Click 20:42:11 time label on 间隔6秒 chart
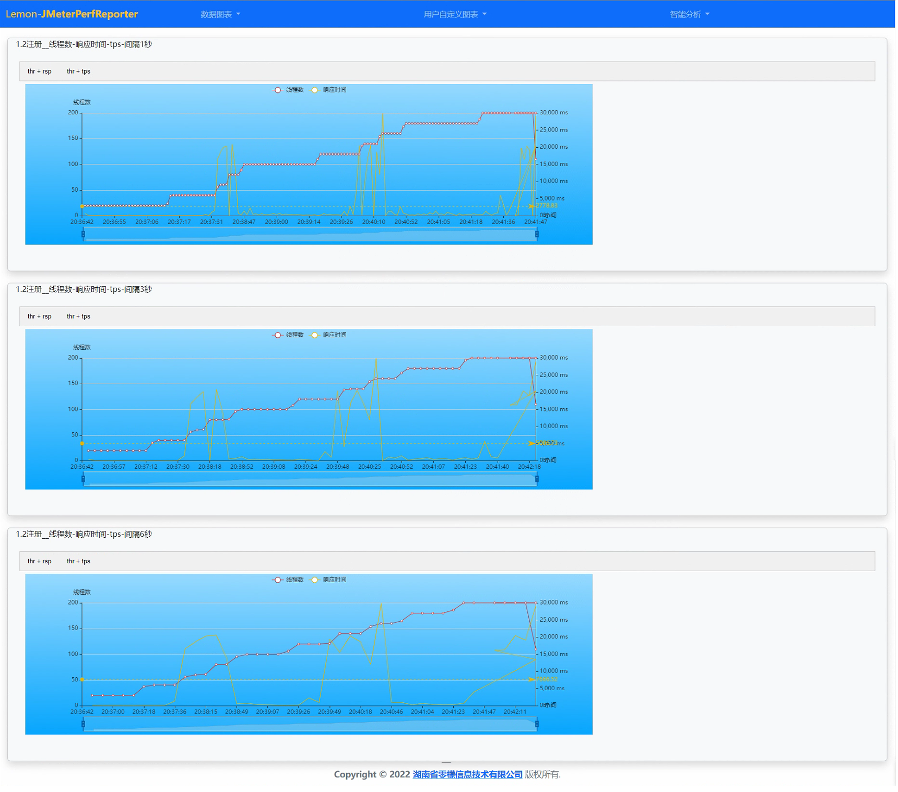The image size is (898, 792). [x=515, y=712]
